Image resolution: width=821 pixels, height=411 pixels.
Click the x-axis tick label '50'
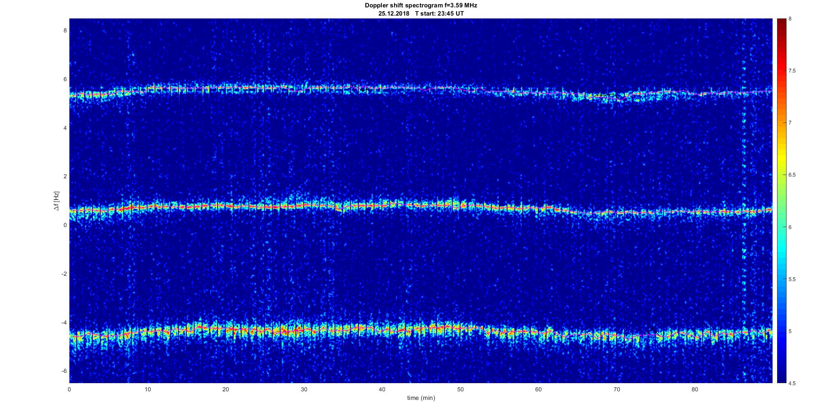pyautogui.click(x=460, y=390)
